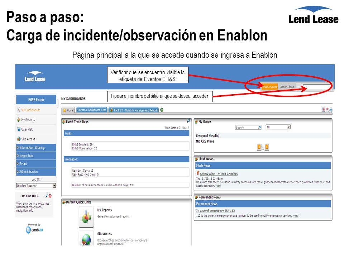This screenshot has height=258, width=344.
Task: Click Real Lost Days: 13 text
Action: 82,171
